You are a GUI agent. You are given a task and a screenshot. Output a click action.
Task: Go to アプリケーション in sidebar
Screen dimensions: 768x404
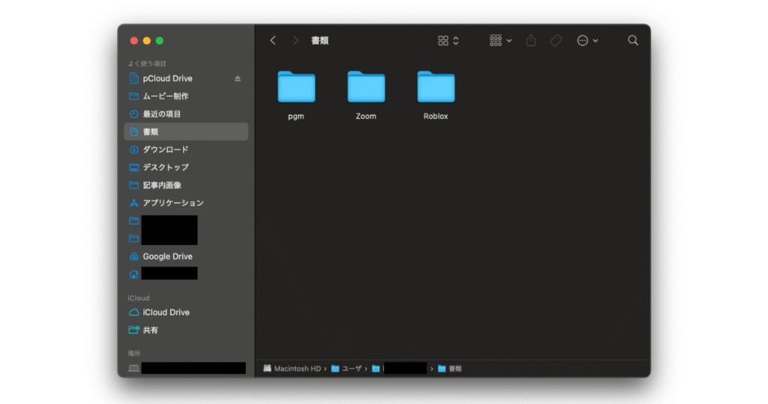tap(172, 203)
